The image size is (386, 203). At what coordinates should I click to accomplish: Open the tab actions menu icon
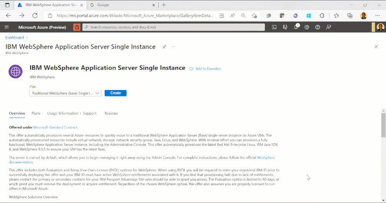pyautogui.click(x=7, y=5)
